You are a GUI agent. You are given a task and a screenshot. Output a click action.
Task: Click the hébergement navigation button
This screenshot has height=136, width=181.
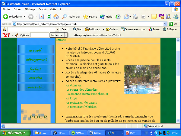coord(36,60)
